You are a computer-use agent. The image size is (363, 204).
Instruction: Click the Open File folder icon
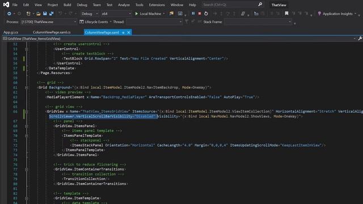pyautogui.click(x=39, y=14)
